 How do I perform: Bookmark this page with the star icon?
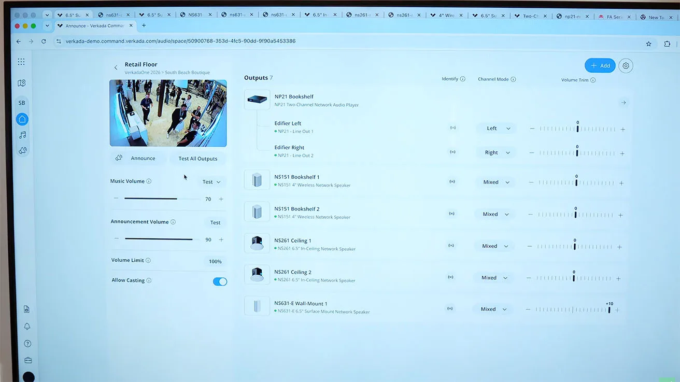[648, 44]
